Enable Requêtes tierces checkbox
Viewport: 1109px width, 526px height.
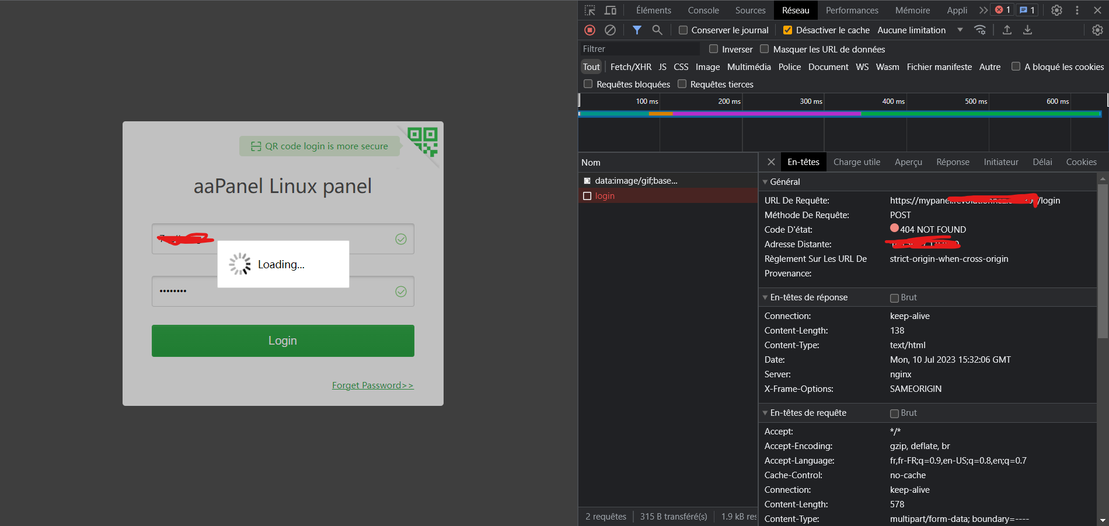click(x=682, y=84)
